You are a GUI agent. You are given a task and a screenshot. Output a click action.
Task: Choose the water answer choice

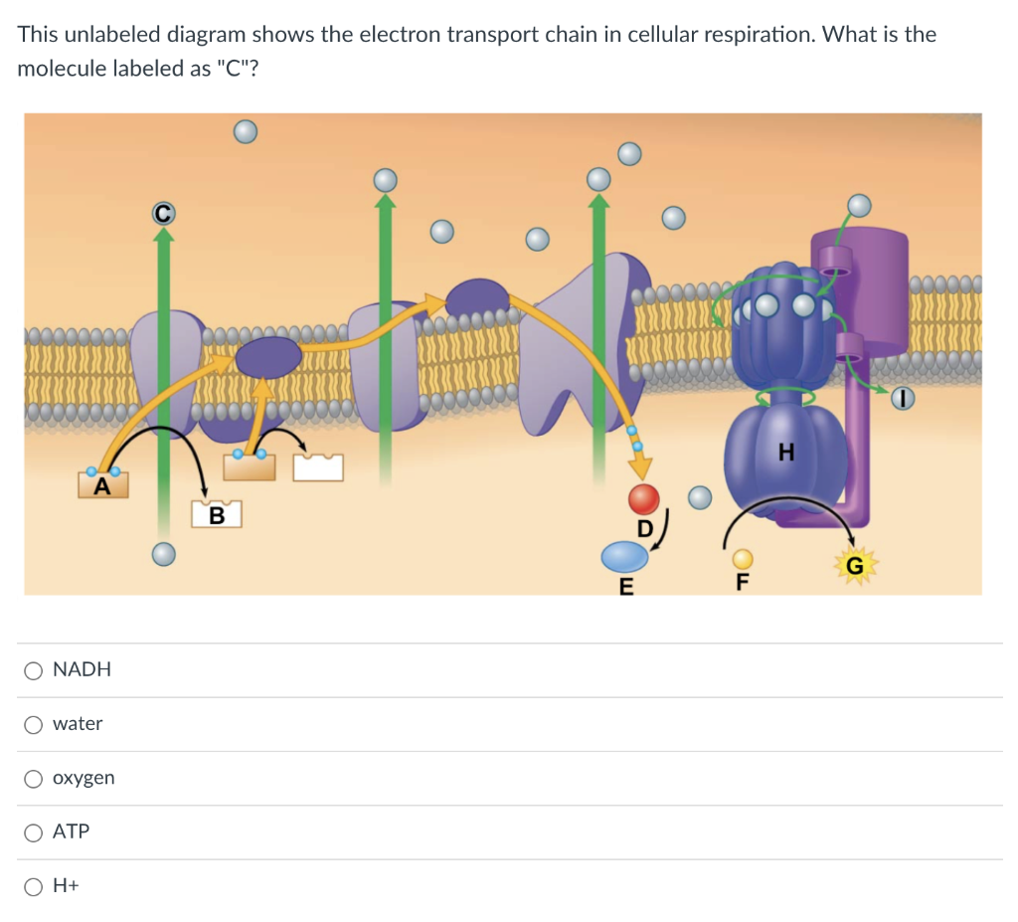(33, 724)
